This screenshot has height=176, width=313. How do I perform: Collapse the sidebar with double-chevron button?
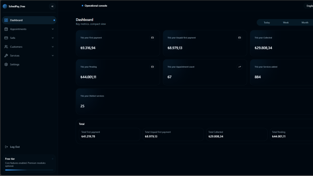coord(52,6)
